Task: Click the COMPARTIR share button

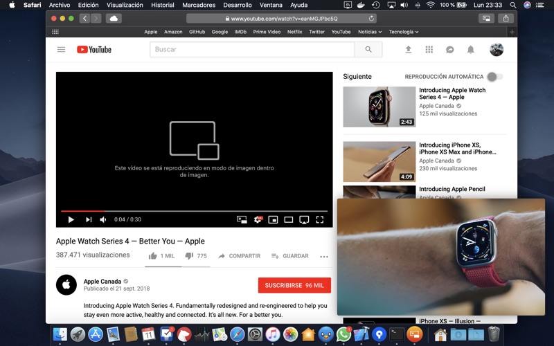Action: 239,256
